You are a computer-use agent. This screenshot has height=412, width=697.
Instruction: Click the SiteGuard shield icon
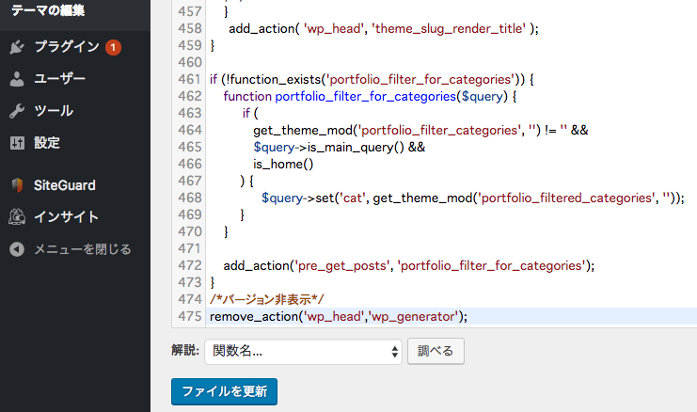click(x=17, y=185)
